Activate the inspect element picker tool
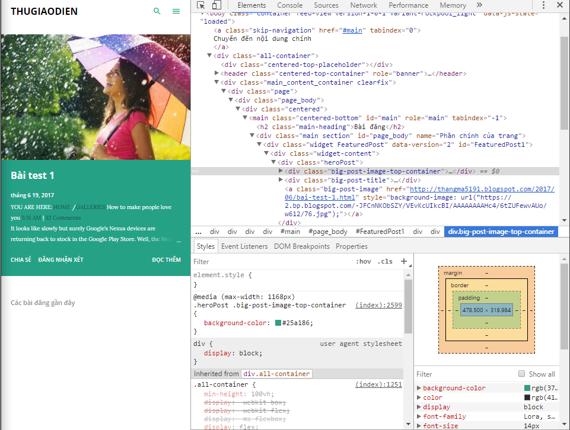 [x=200, y=5]
